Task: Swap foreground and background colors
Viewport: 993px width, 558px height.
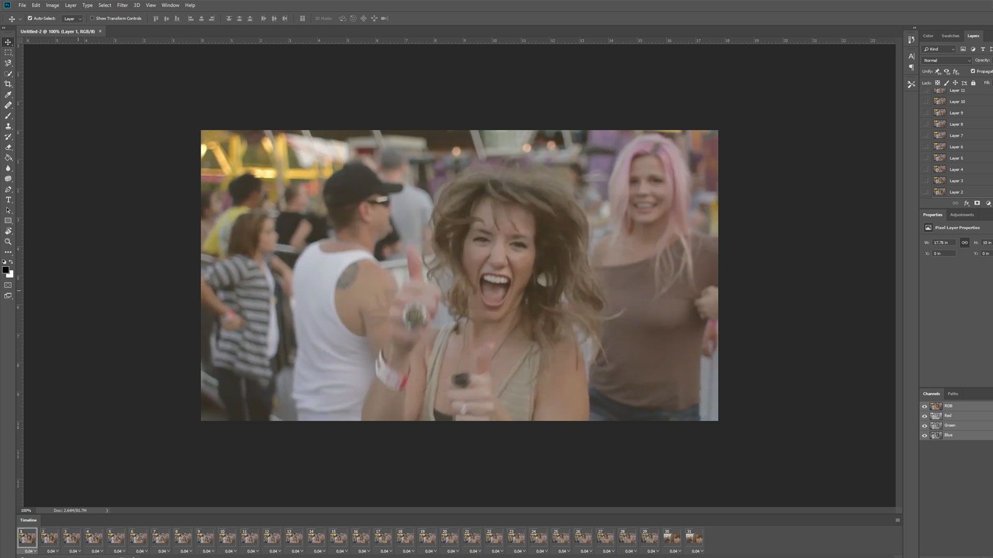Action: pyautogui.click(x=11, y=262)
